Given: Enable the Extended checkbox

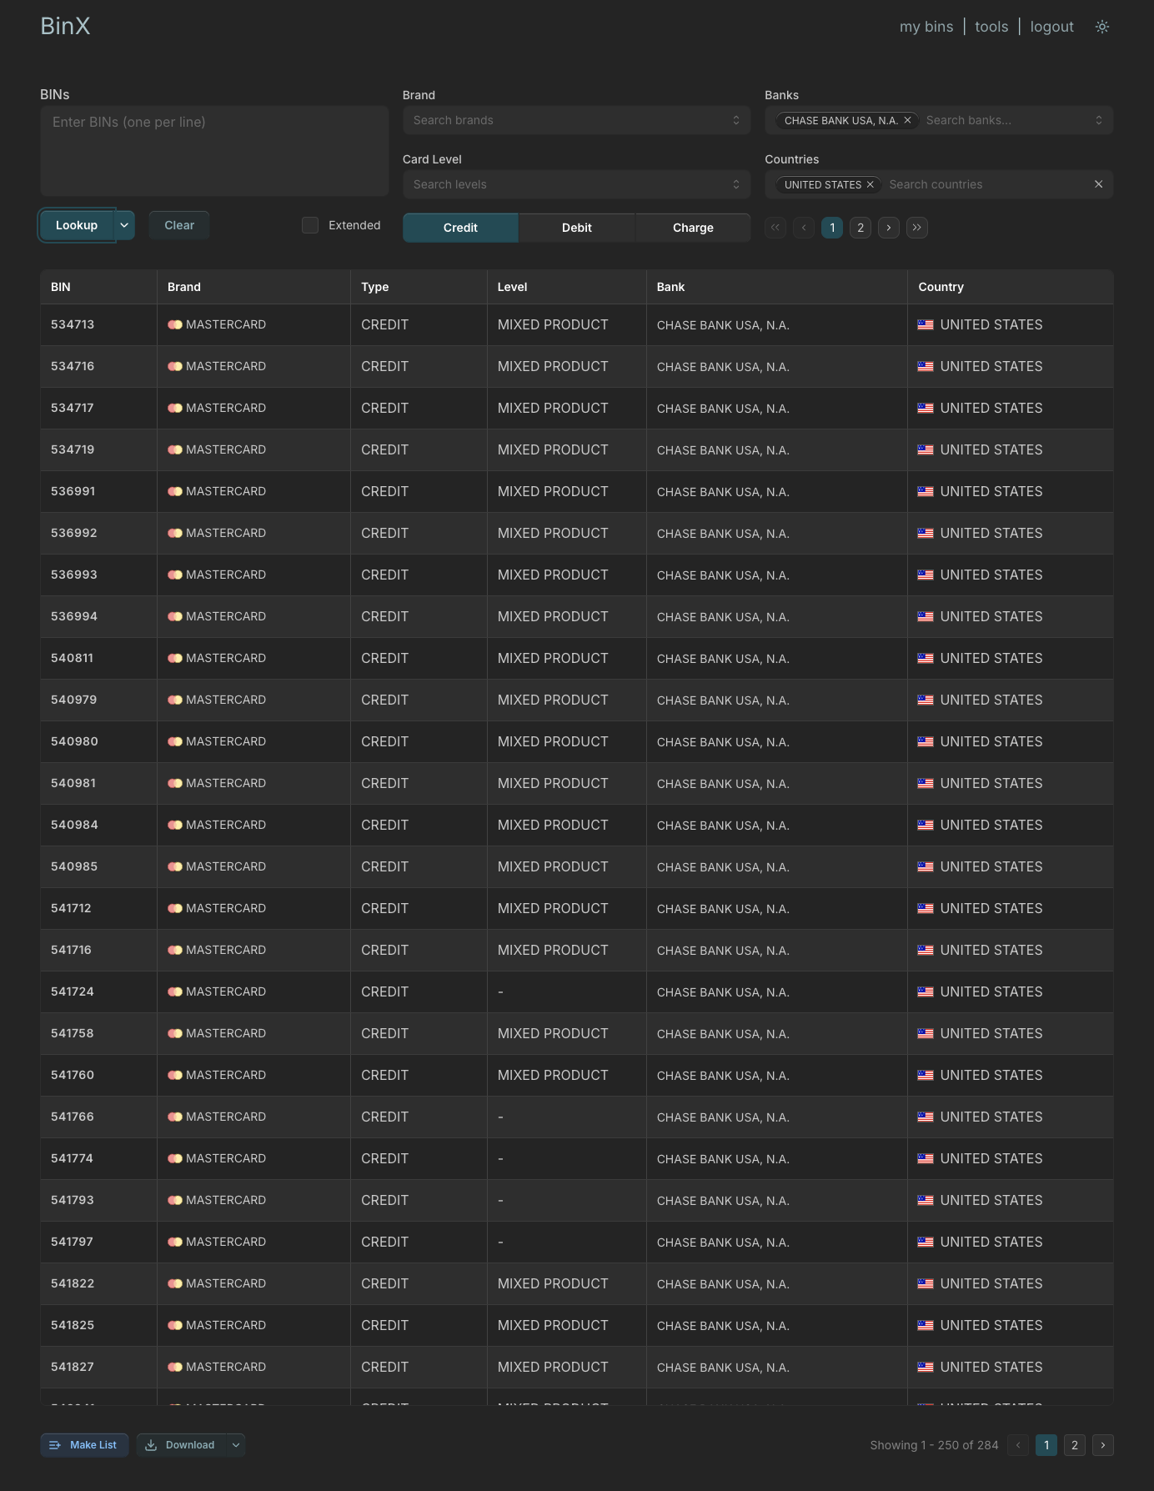Looking at the screenshot, I should click(x=310, y=225).
